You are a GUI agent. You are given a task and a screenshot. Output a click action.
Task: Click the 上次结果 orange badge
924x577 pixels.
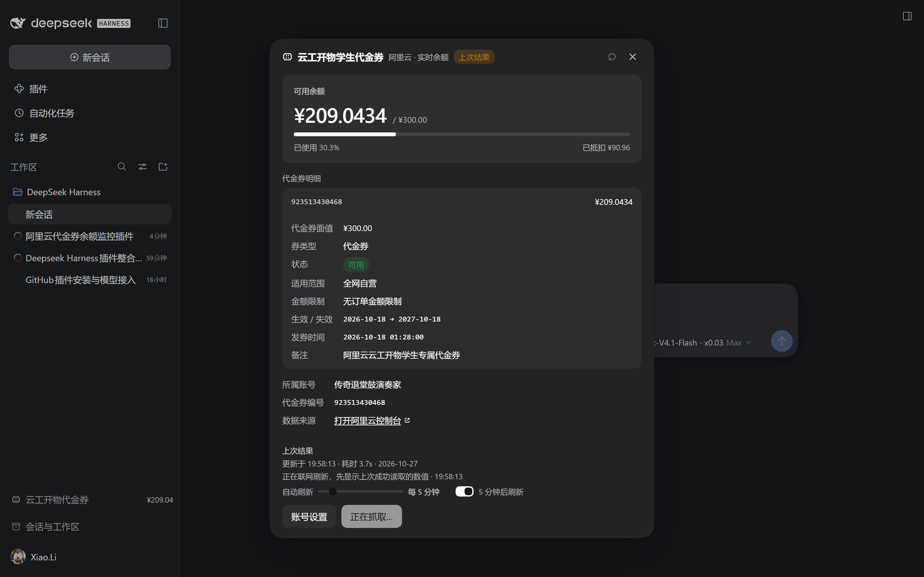coord(474,57)
